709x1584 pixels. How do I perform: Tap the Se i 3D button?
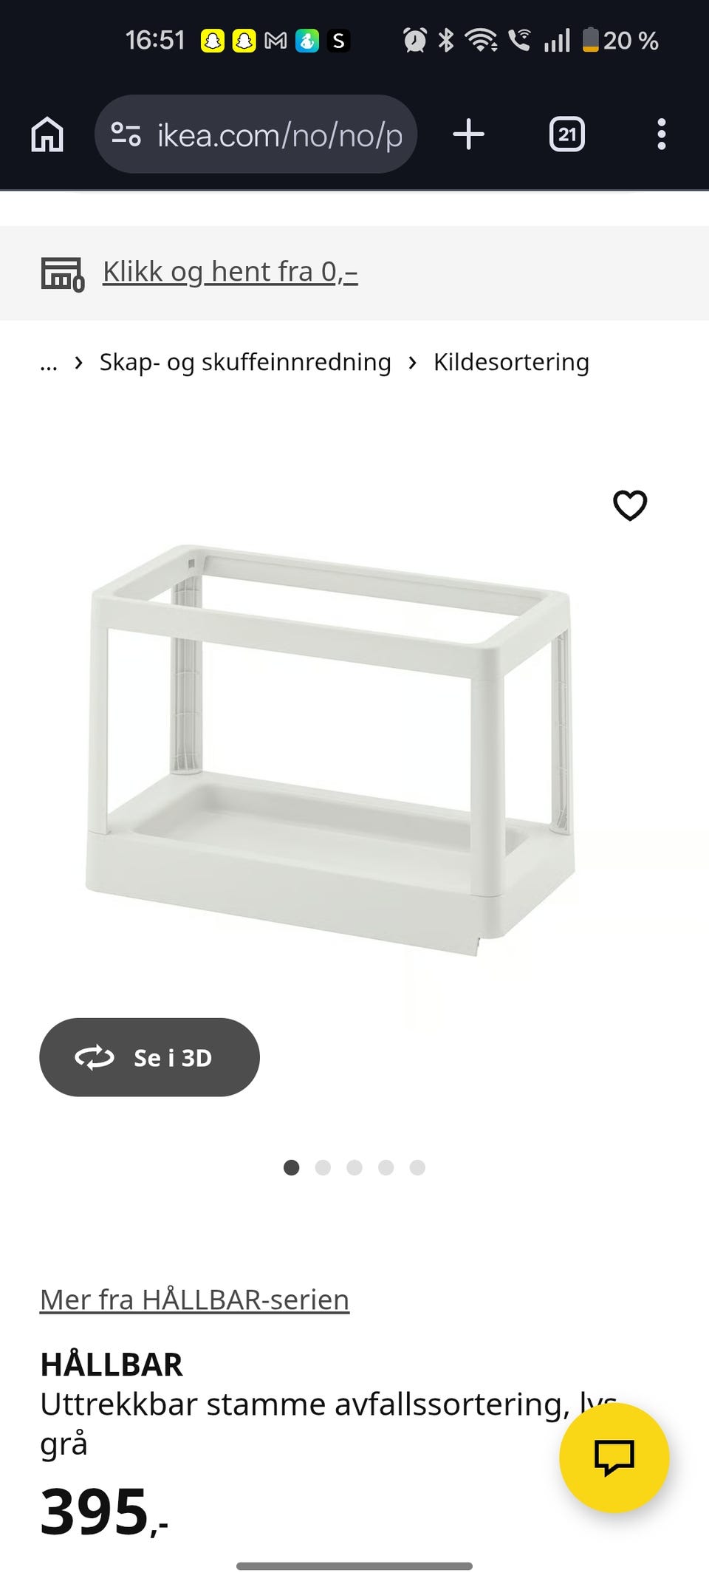(x=149, y=1057)
